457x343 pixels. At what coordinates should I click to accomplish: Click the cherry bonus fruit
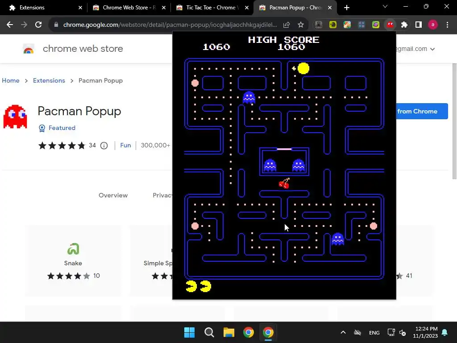pyautogui.click(x=284, y=183)
